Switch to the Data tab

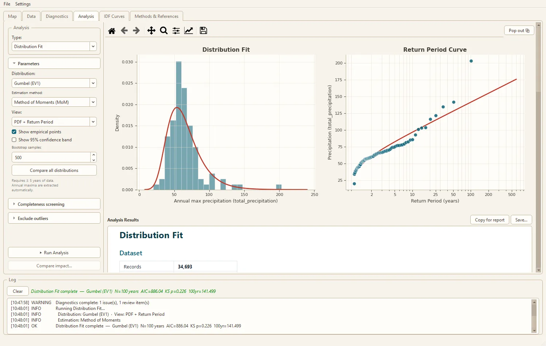(31, 16)
